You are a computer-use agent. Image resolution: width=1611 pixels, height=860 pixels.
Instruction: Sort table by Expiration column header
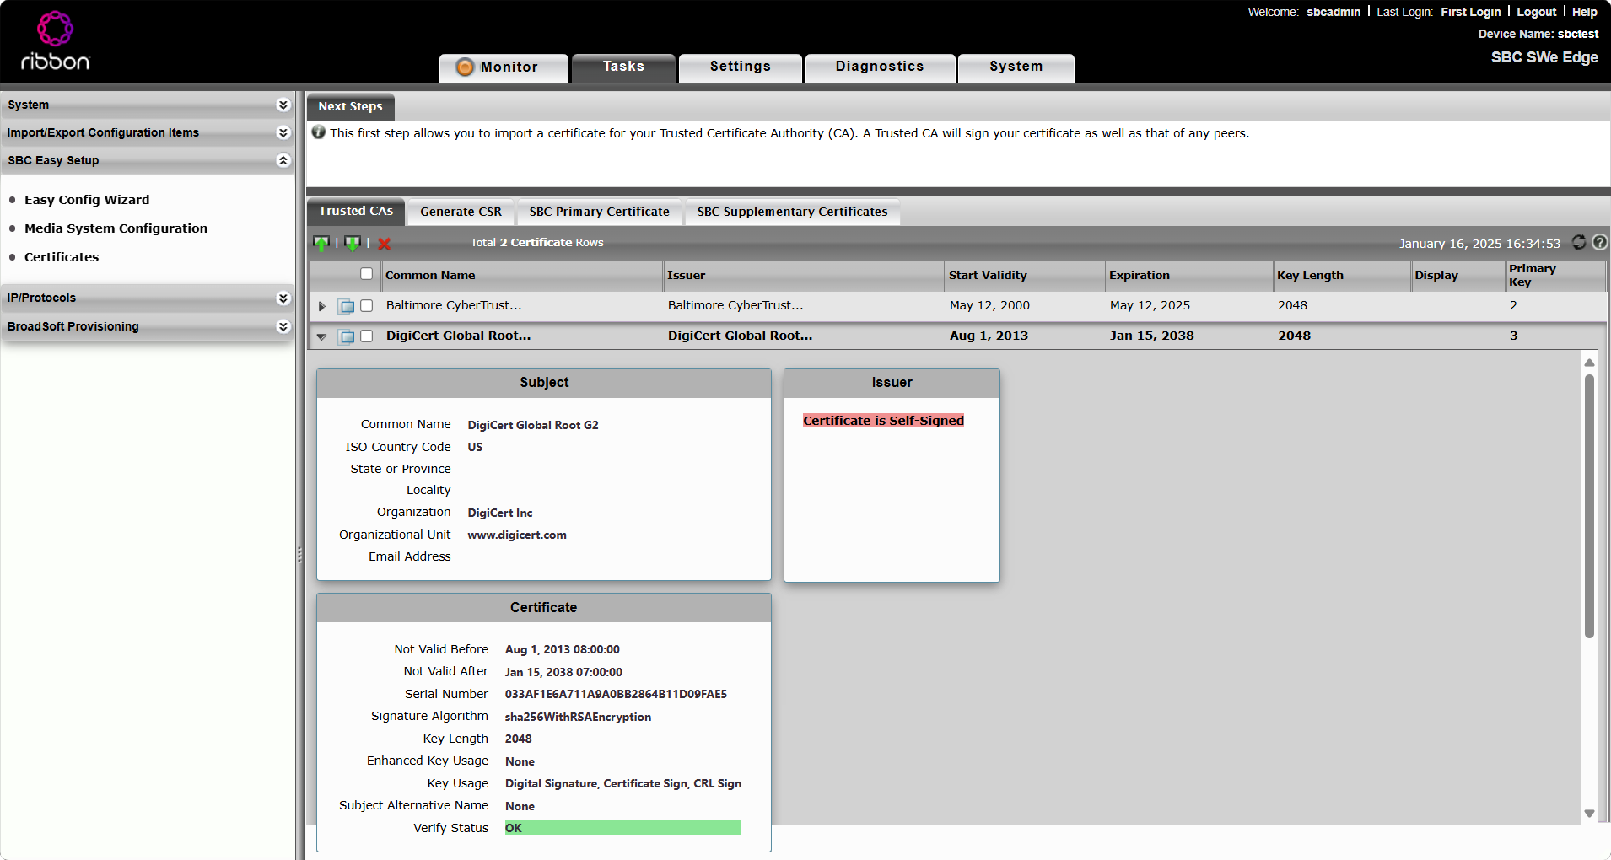(1140, 276)
